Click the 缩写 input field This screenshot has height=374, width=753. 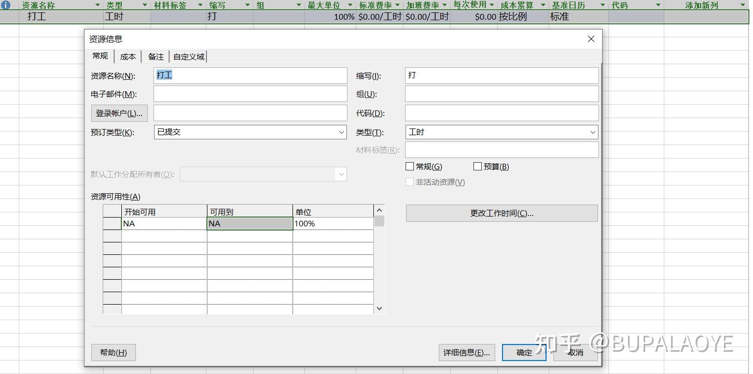point(502,76)
